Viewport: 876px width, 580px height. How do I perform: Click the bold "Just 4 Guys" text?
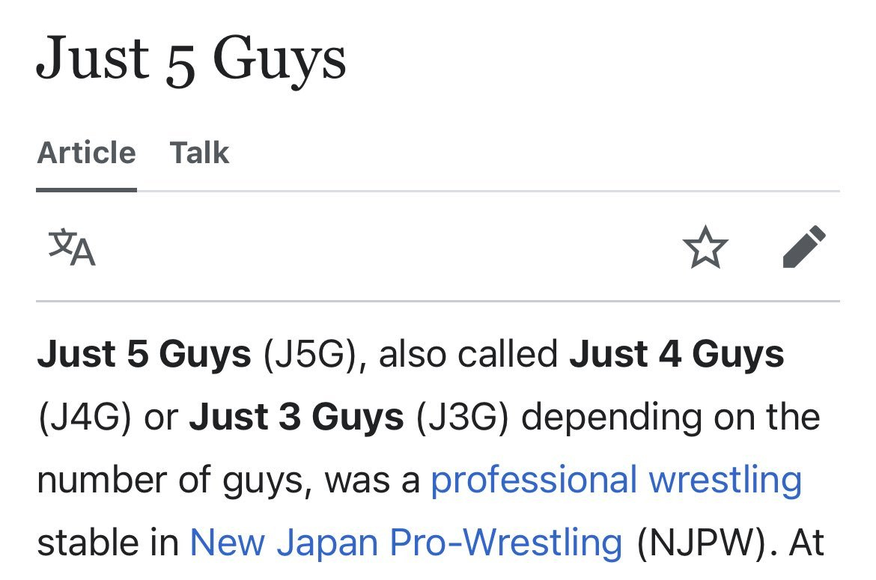click(677, 354)
